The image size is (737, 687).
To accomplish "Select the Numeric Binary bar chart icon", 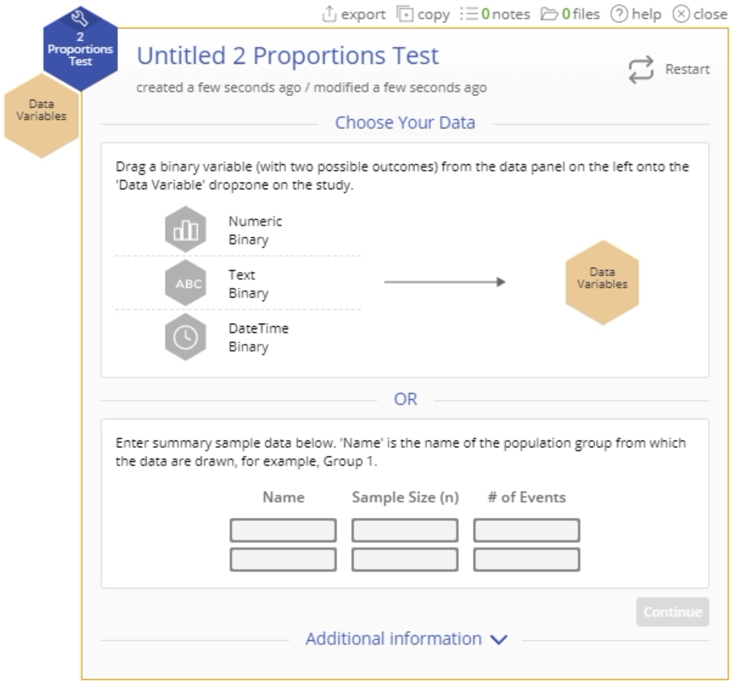I will point(186,230).
